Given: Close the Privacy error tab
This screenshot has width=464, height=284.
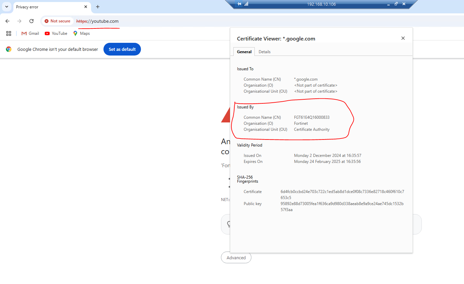Looking at the screenshot, I should [86, 7].
